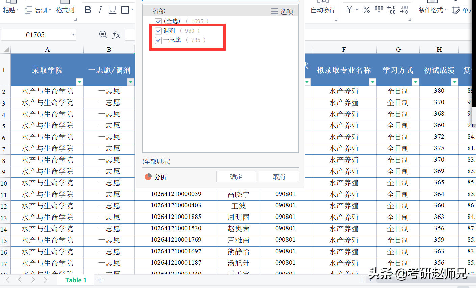Toggle bold formatting with the B icon
The height and width of the screenshot is (288, 476).
[x=87, y=10]
